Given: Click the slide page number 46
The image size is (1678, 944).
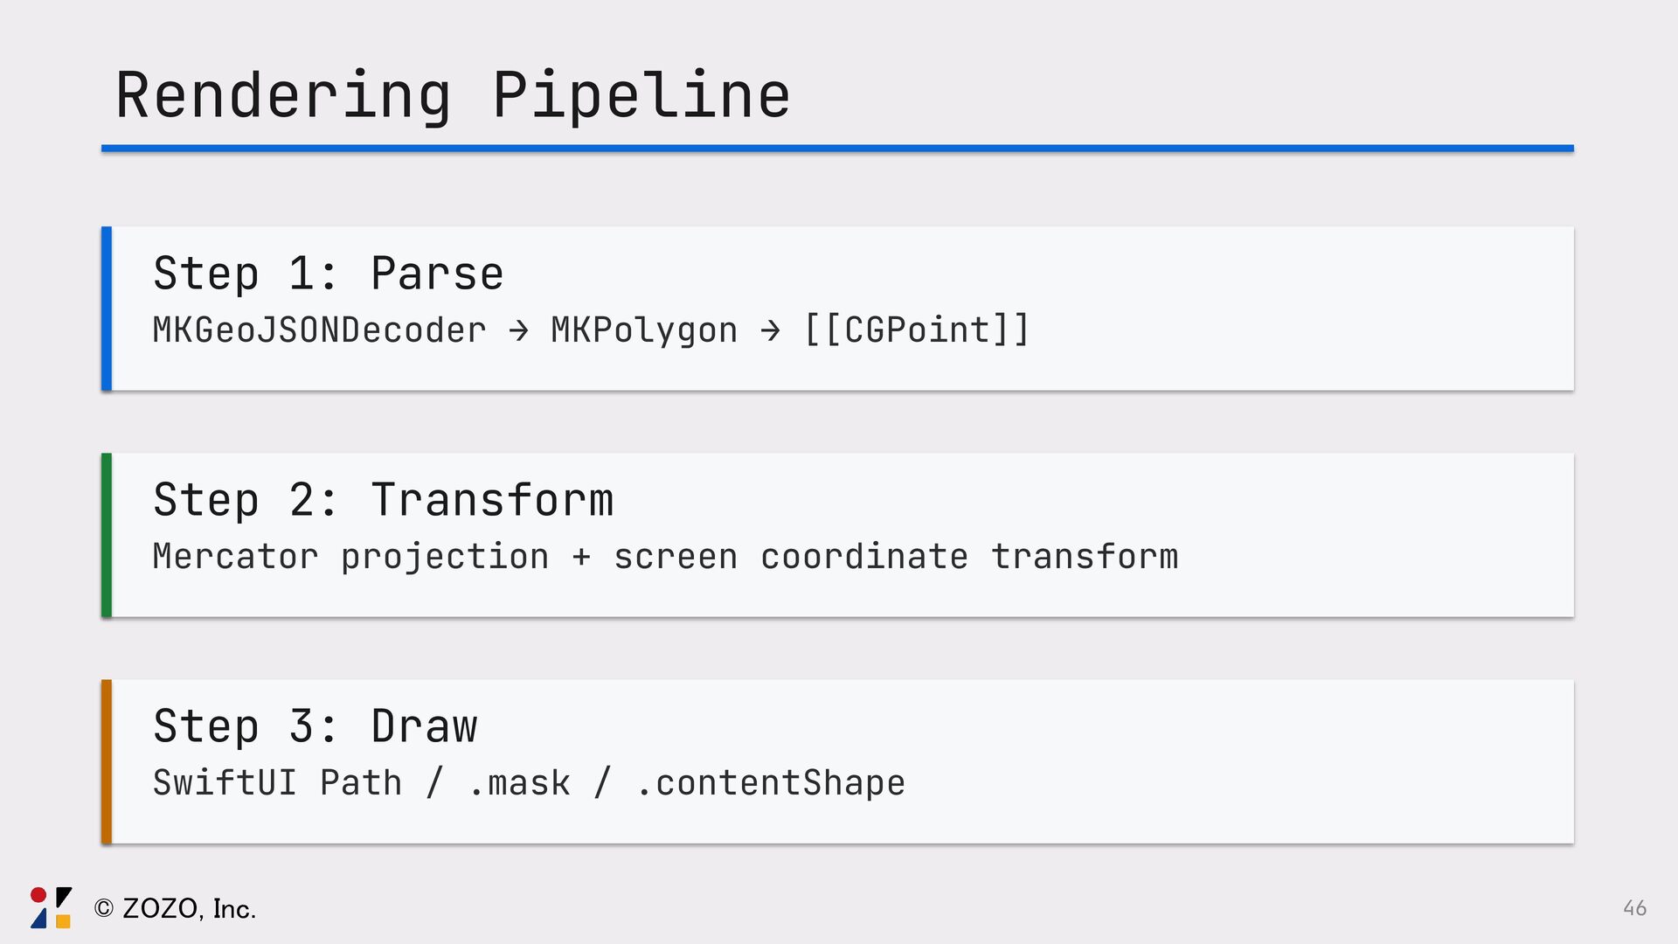Looking at the screenshot, I should (1634, 908).
